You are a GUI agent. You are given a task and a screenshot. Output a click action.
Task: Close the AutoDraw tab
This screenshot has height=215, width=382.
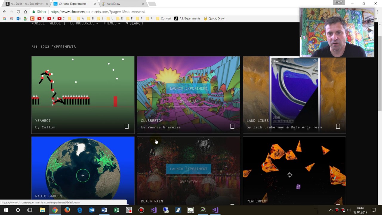143,4
